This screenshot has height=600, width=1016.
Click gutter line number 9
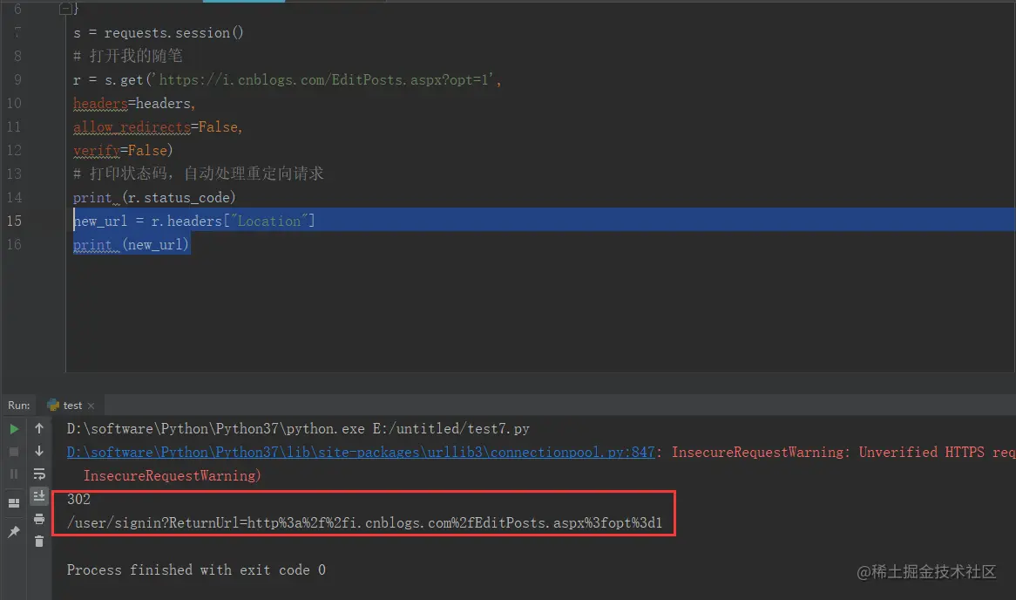point(17,79)
